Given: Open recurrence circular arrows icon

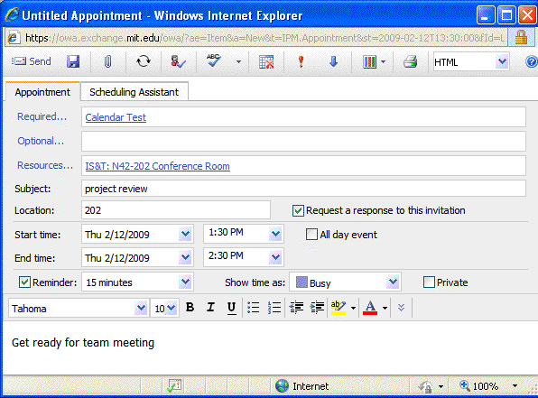Looking at the screenshot, I should [144, 61].
